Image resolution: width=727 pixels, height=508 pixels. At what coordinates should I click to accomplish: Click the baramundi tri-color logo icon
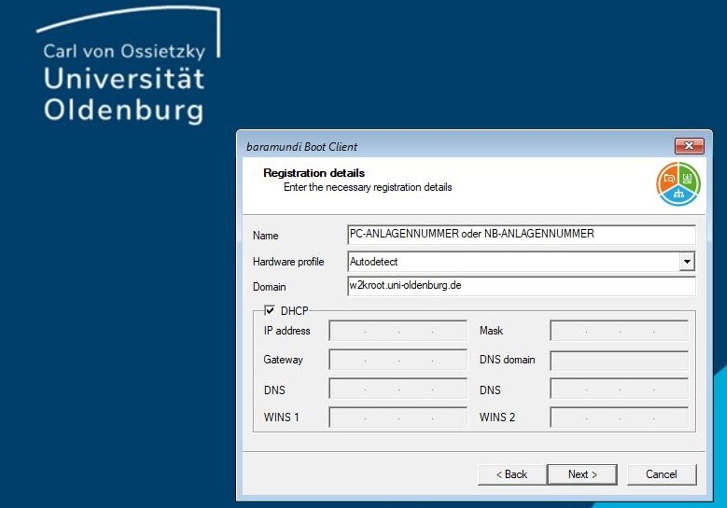coord(678,184)
